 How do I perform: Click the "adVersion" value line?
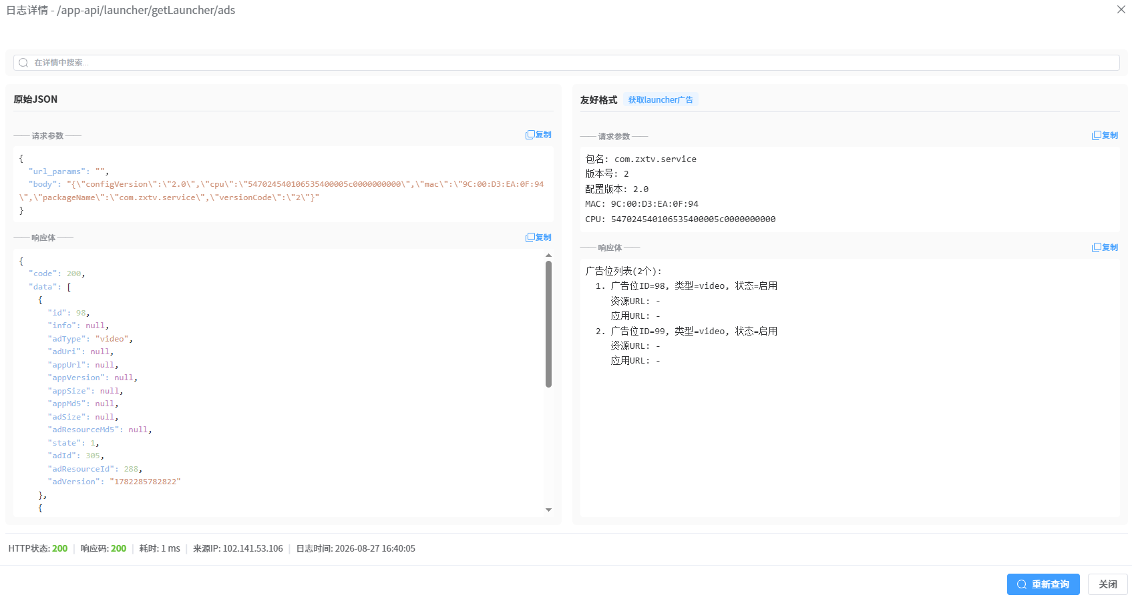[x=114, y=482]
